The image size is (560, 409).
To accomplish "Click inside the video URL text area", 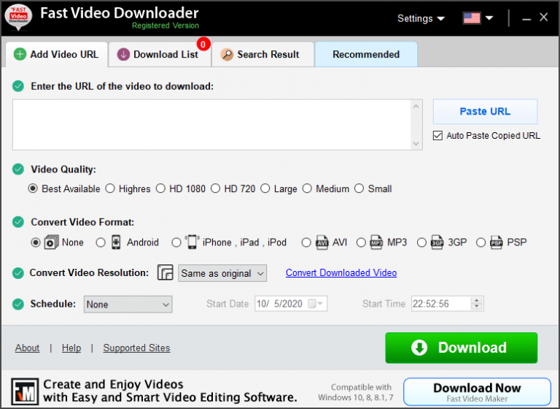I will pos(211,125).
